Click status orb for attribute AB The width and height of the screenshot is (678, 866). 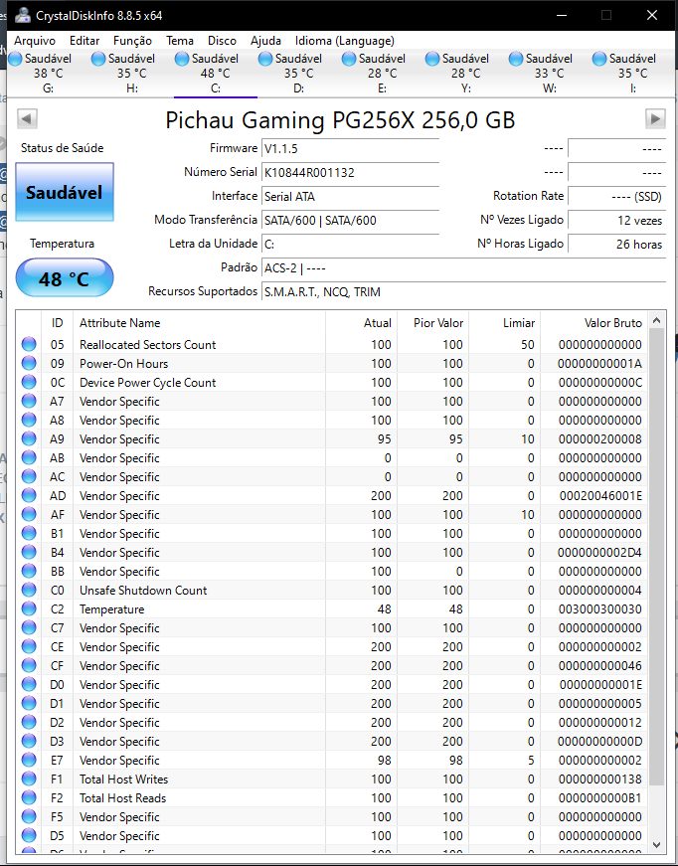click(29, 457)
